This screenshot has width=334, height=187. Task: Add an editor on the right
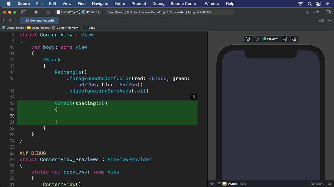pyautogui.click(x=330, y=21)
